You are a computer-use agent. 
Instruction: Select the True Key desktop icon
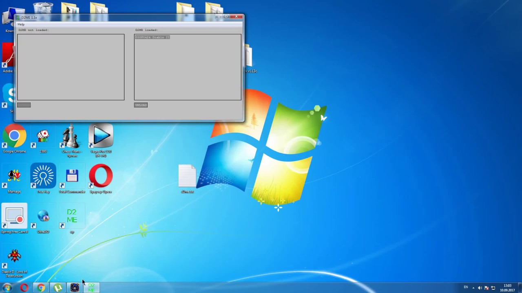[43, 179]
